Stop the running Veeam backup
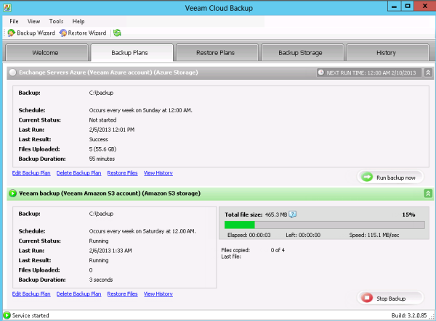 click(x=390, y=298)
